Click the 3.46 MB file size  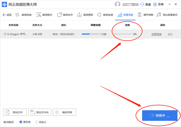point(37,34)
